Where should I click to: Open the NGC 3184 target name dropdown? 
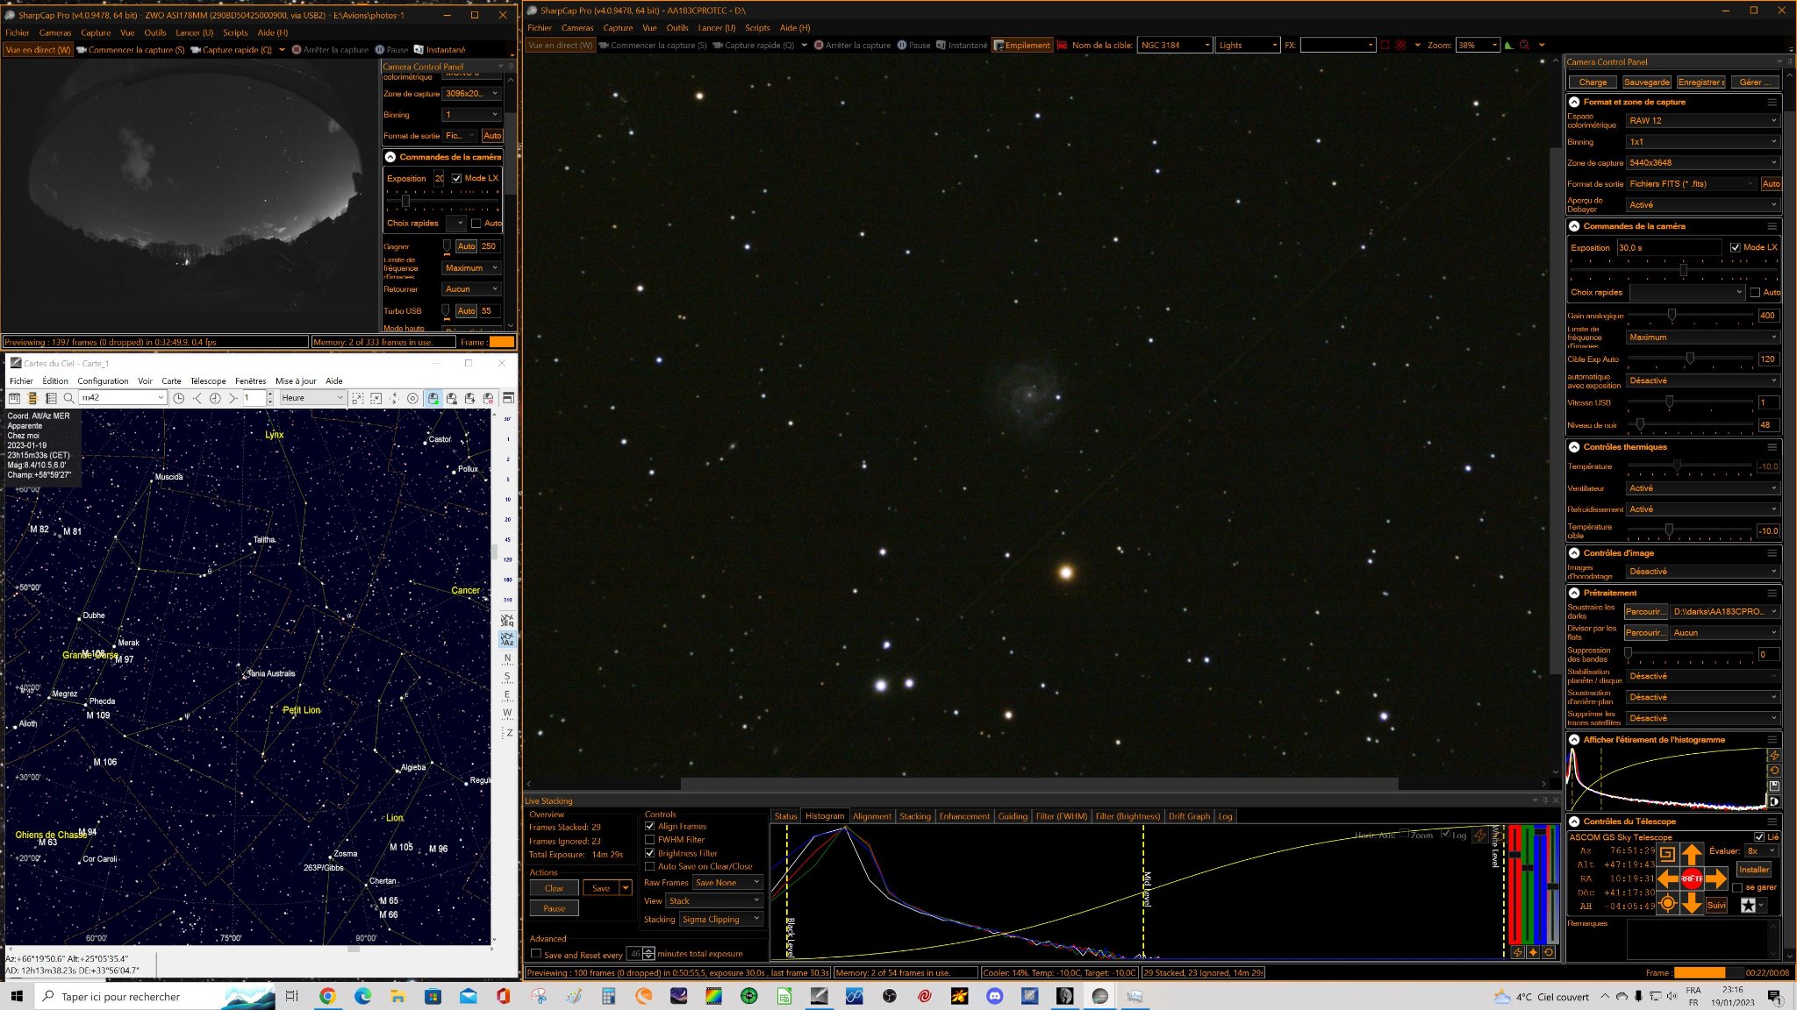click(x=1175, y=45)
